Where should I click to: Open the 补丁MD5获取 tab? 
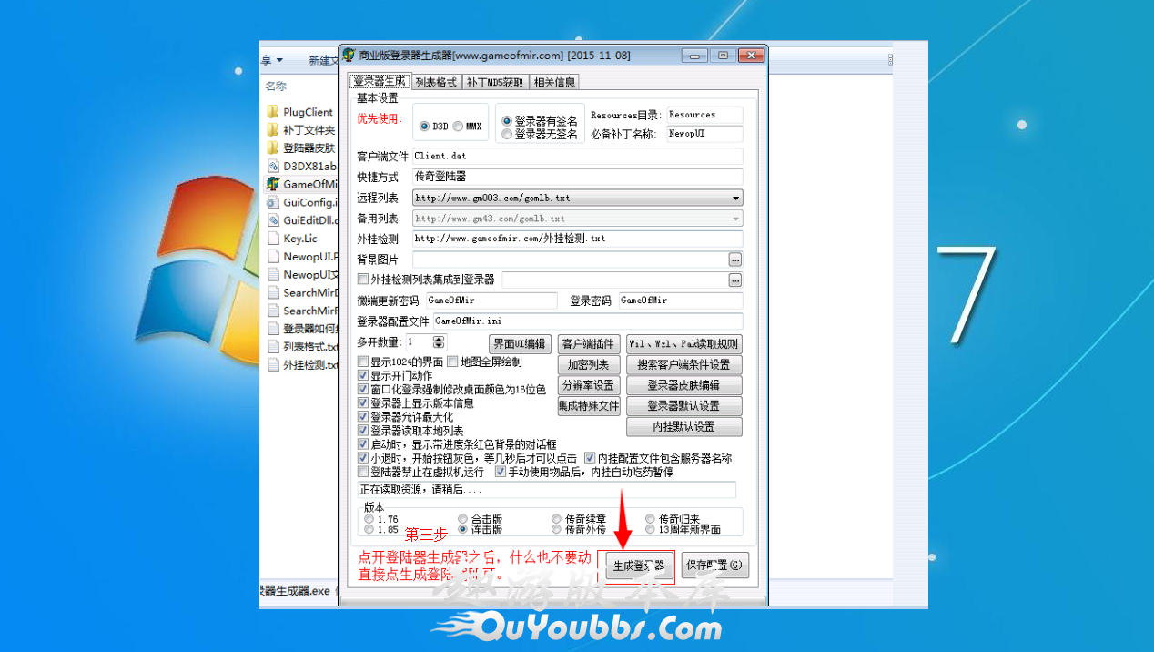(495, 82)
